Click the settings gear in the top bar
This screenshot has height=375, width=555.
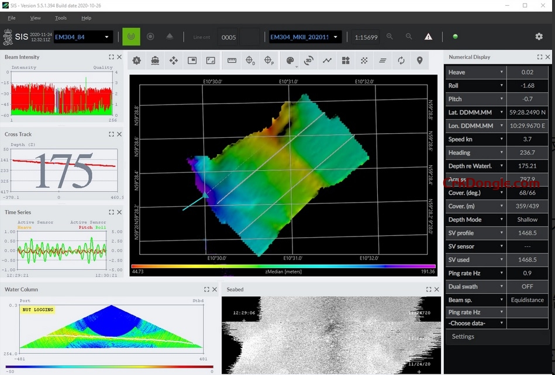coord(539,36)
